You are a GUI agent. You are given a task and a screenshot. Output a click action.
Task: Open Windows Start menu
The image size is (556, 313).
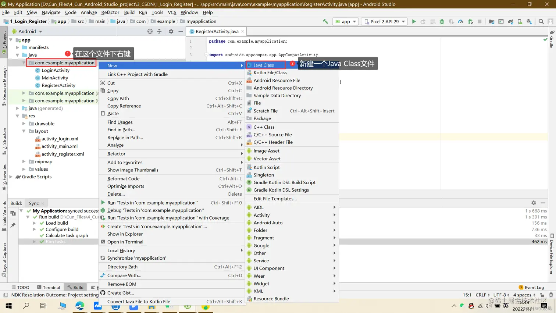point(8,306)
